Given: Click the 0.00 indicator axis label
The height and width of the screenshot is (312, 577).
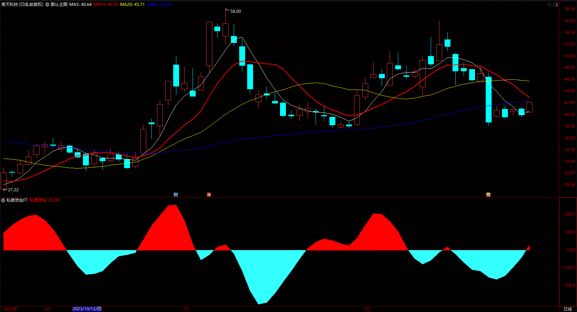Looking at the screenshot, I should (571, 250).
